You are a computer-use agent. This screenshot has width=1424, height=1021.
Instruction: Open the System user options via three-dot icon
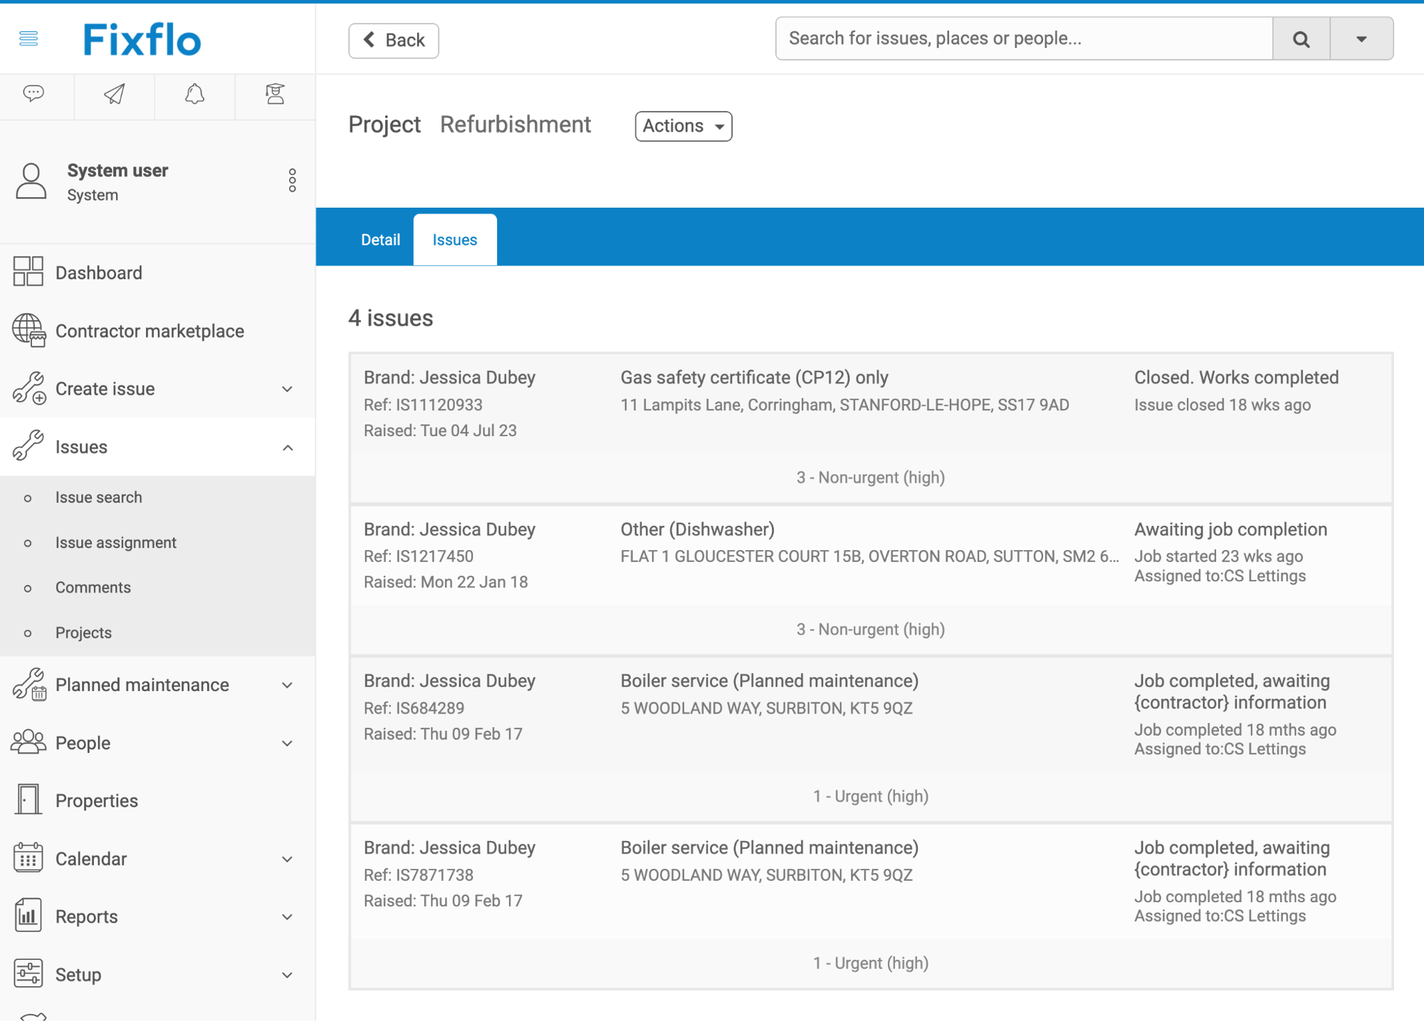click(x=292, y=181)
